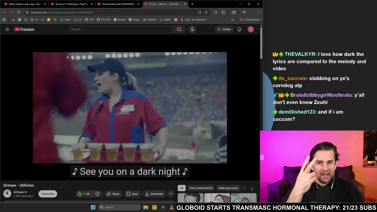
Task: Click the 'Grimes - Oblivion' video title
Action: tap(19, 185)
